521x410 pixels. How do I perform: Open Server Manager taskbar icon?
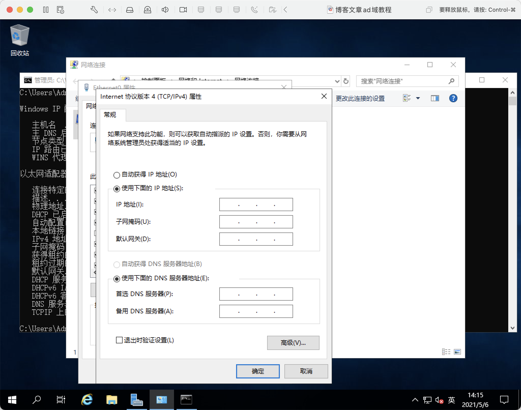point(136,400)
